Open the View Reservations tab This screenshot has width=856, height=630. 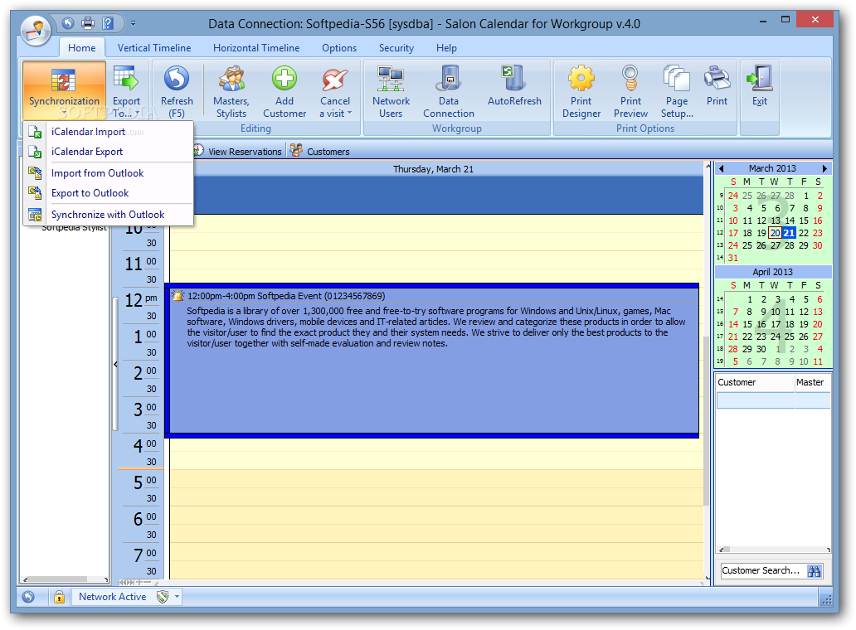[x=237, y=151]
